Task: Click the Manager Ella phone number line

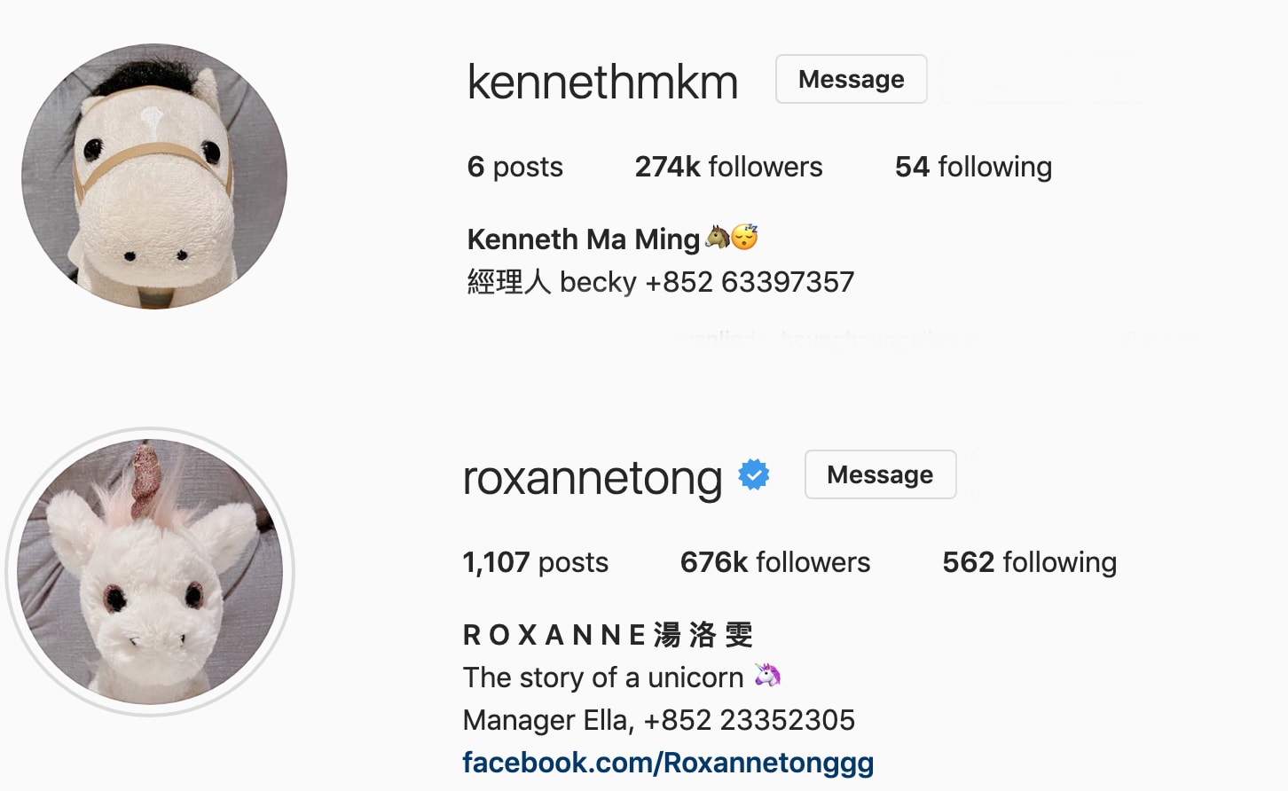Action: click(x=659, y=720)
